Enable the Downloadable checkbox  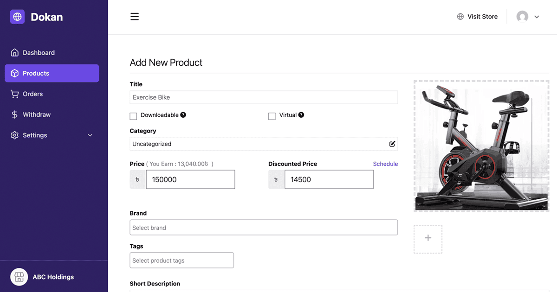click(x=133, y=116)
